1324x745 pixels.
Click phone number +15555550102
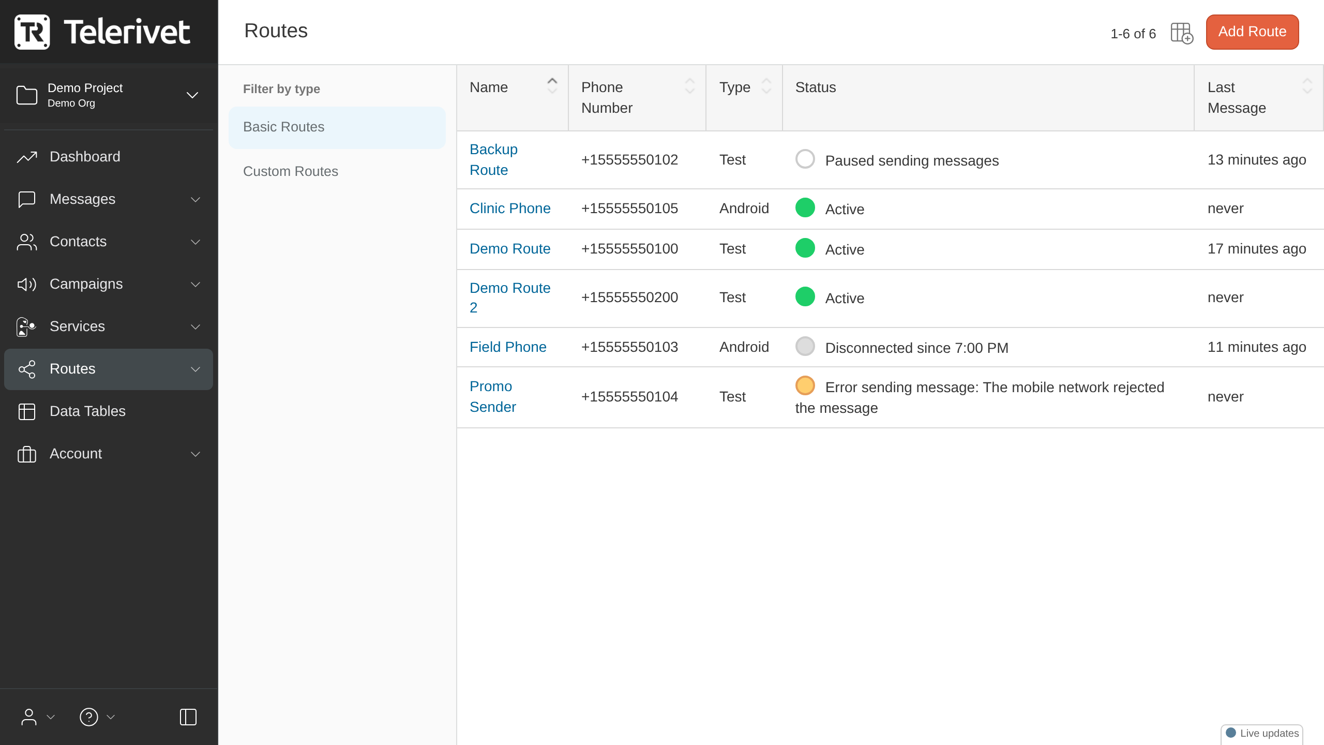click(629, 160)
